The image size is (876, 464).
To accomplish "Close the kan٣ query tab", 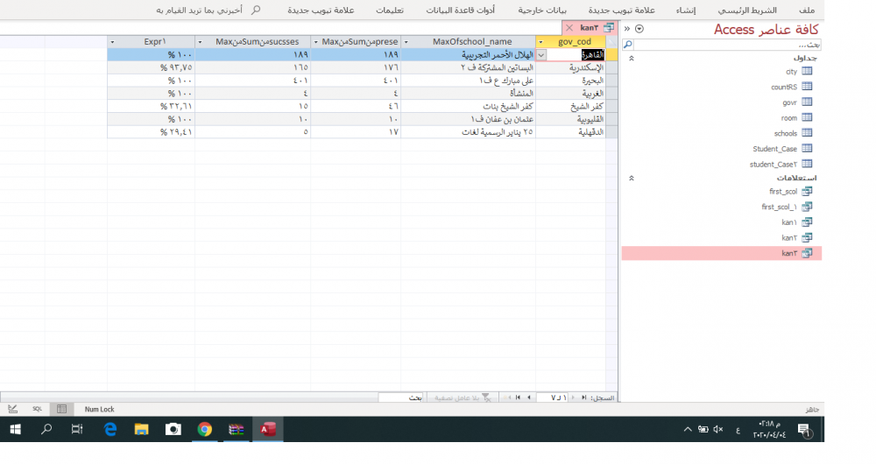I will [569, 27].
